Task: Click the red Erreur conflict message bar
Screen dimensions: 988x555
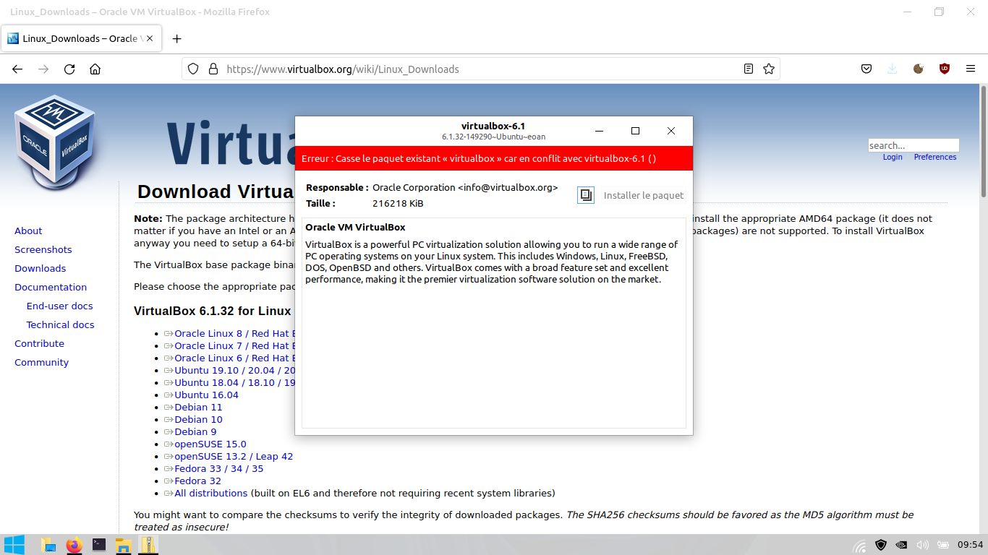Action: [494, 158]
